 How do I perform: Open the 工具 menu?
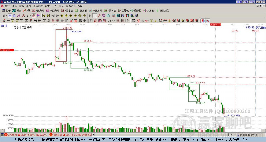(54, 6)
